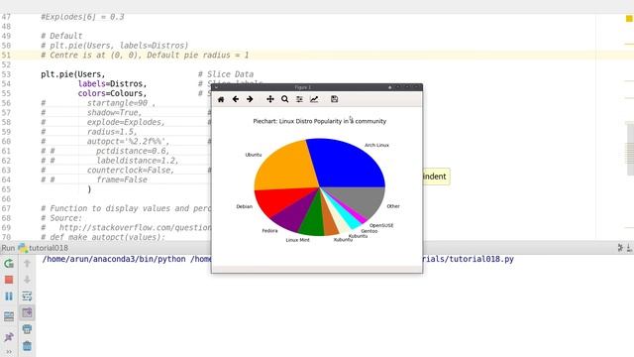Click the 'OpenSUSE' chart label

tap(380, 225)
